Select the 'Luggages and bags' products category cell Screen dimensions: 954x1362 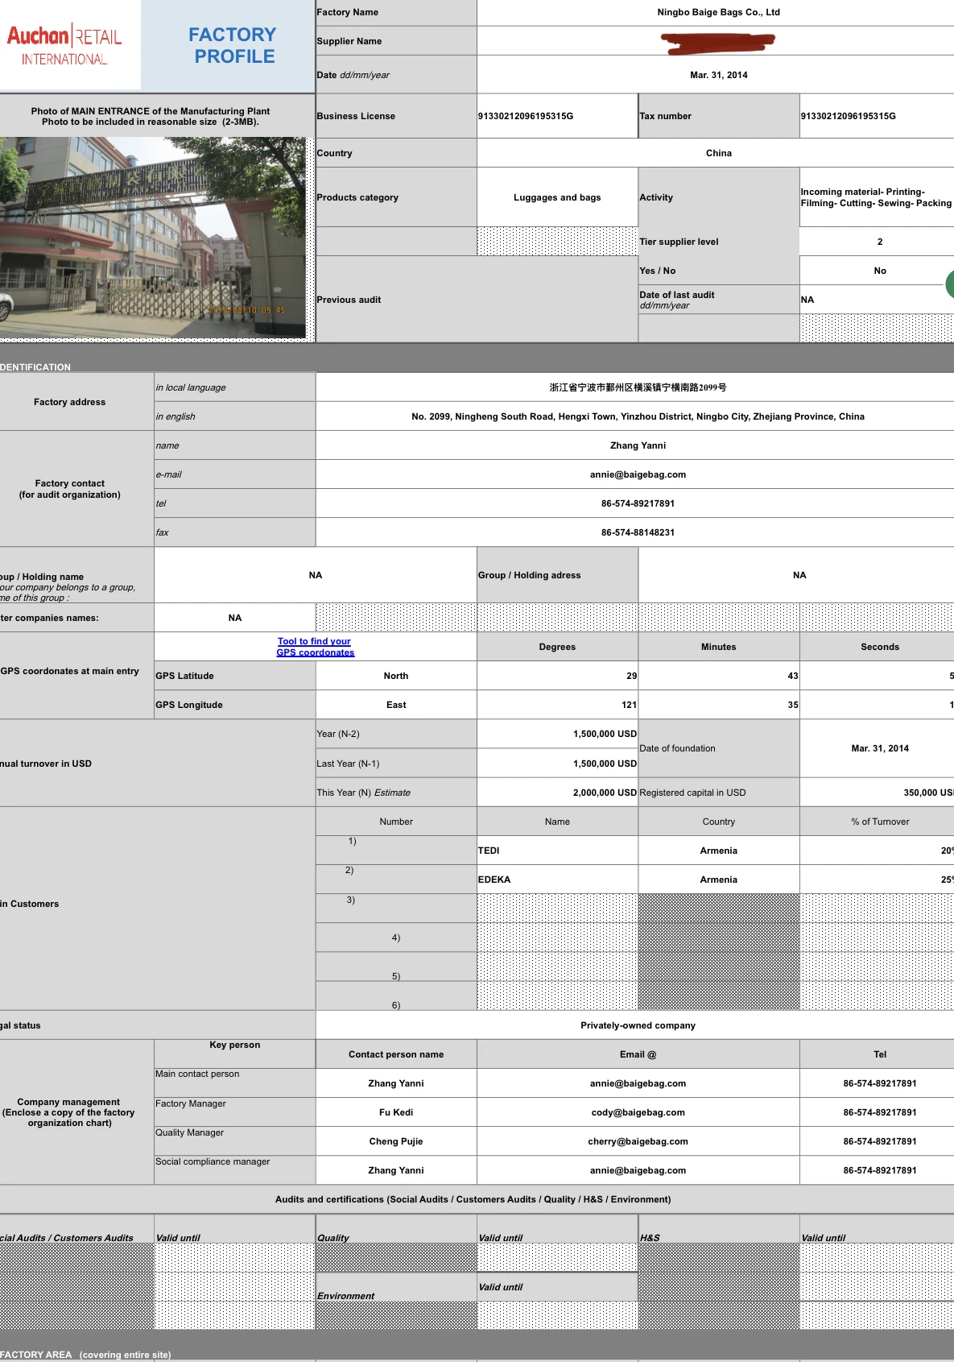pyautogui.click(x=557, y=197)
